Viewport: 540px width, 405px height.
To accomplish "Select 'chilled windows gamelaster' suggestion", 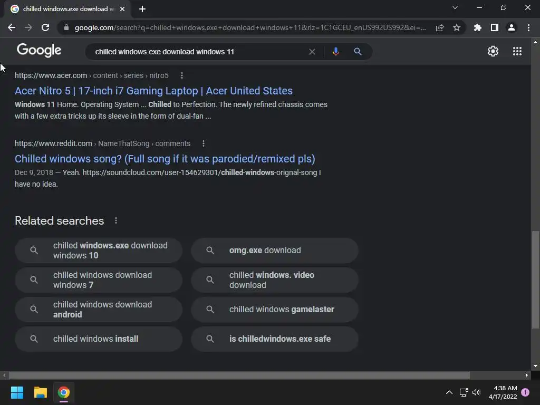I will pos(274,310).
